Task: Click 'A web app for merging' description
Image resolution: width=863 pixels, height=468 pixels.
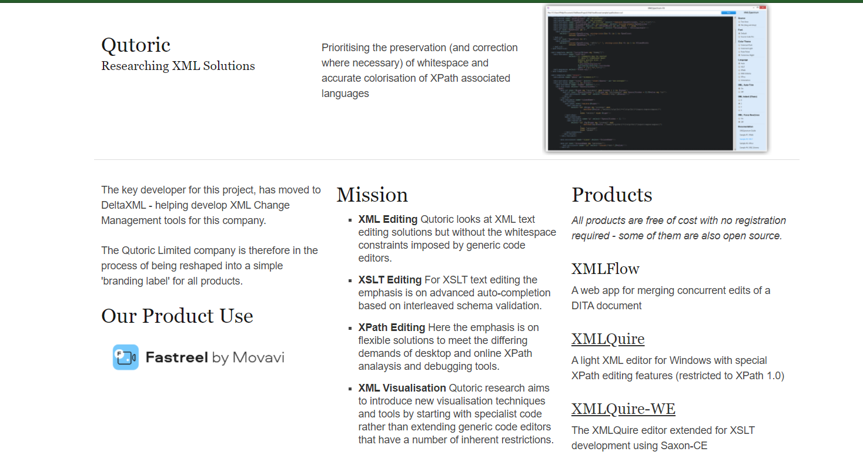Action: coord(671,298)
